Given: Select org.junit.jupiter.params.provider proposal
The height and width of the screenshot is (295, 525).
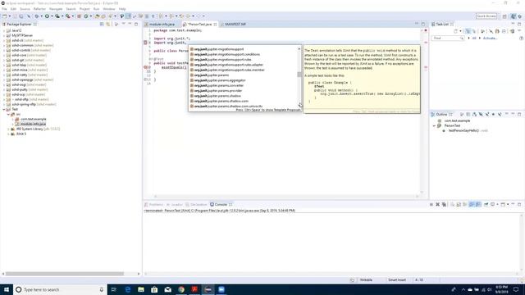Looking at the screenshot, I should [x=244, y=91].
